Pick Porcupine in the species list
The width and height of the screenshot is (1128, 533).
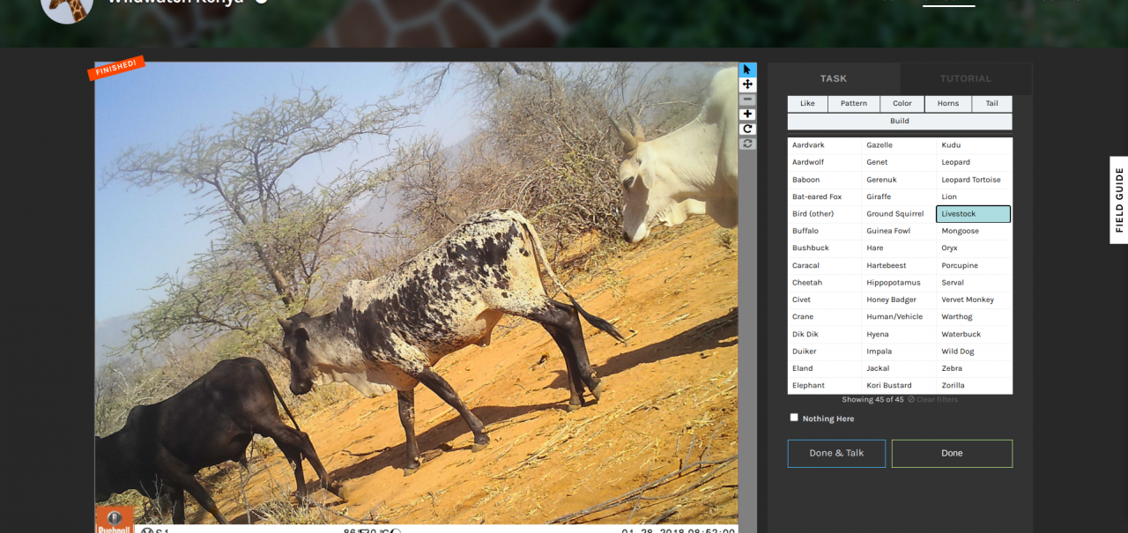[x=974, y=265]
